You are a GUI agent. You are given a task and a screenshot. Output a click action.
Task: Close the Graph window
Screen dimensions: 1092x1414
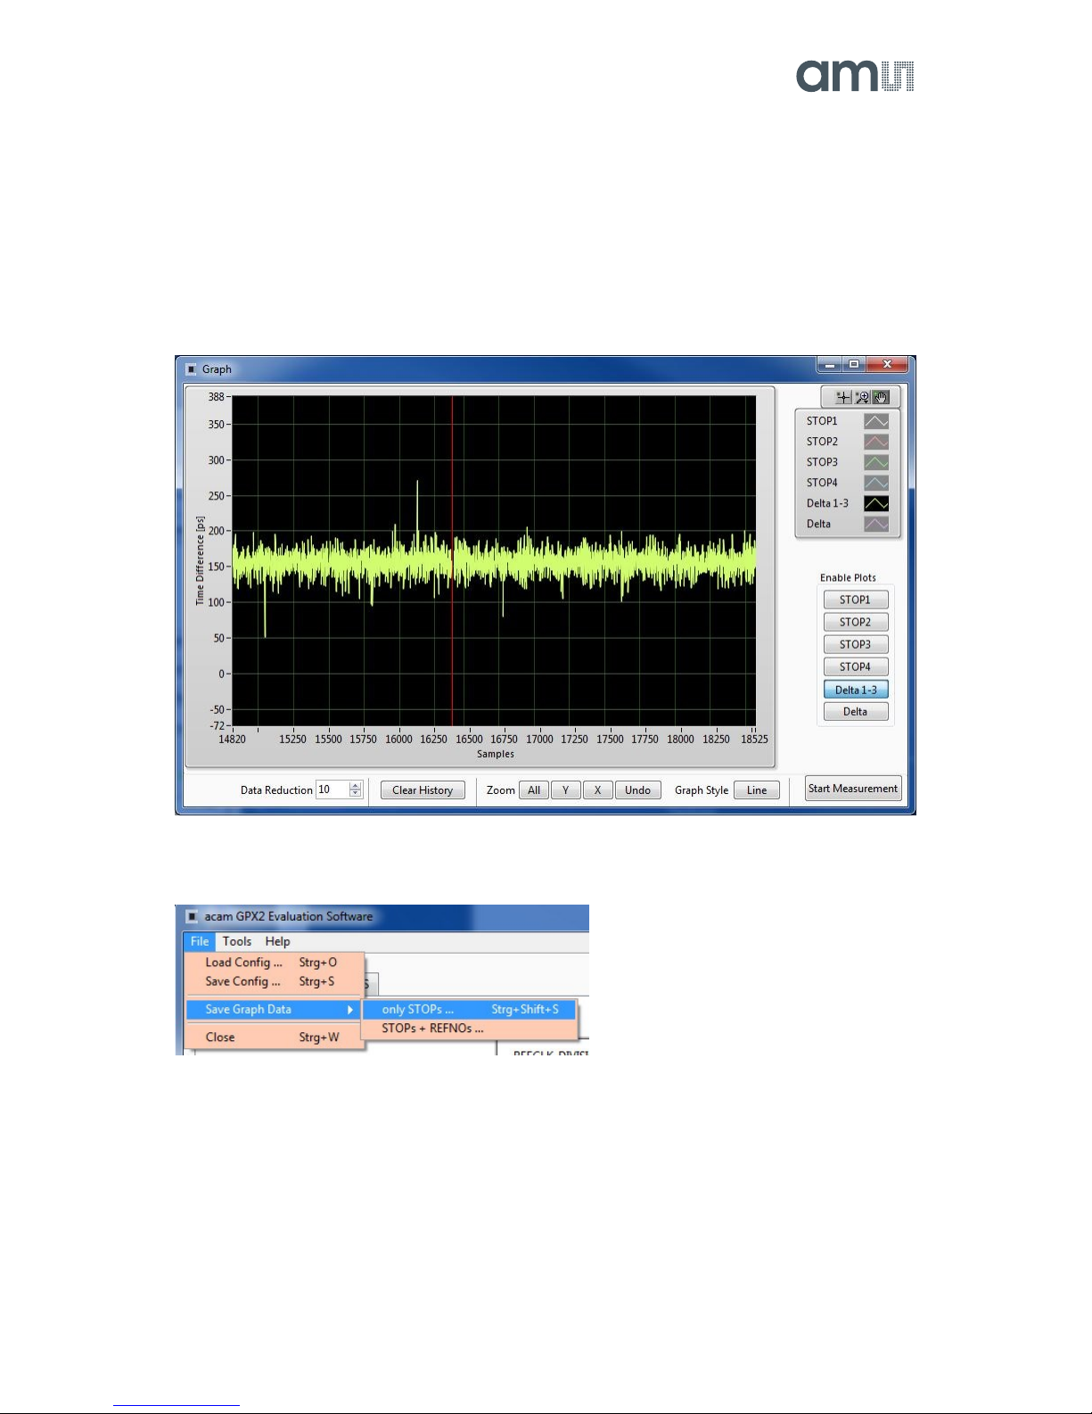coord(887,365)
